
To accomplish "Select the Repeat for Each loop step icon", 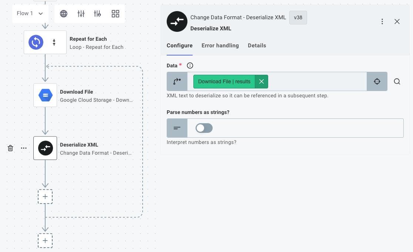I will tap(35, 42).
